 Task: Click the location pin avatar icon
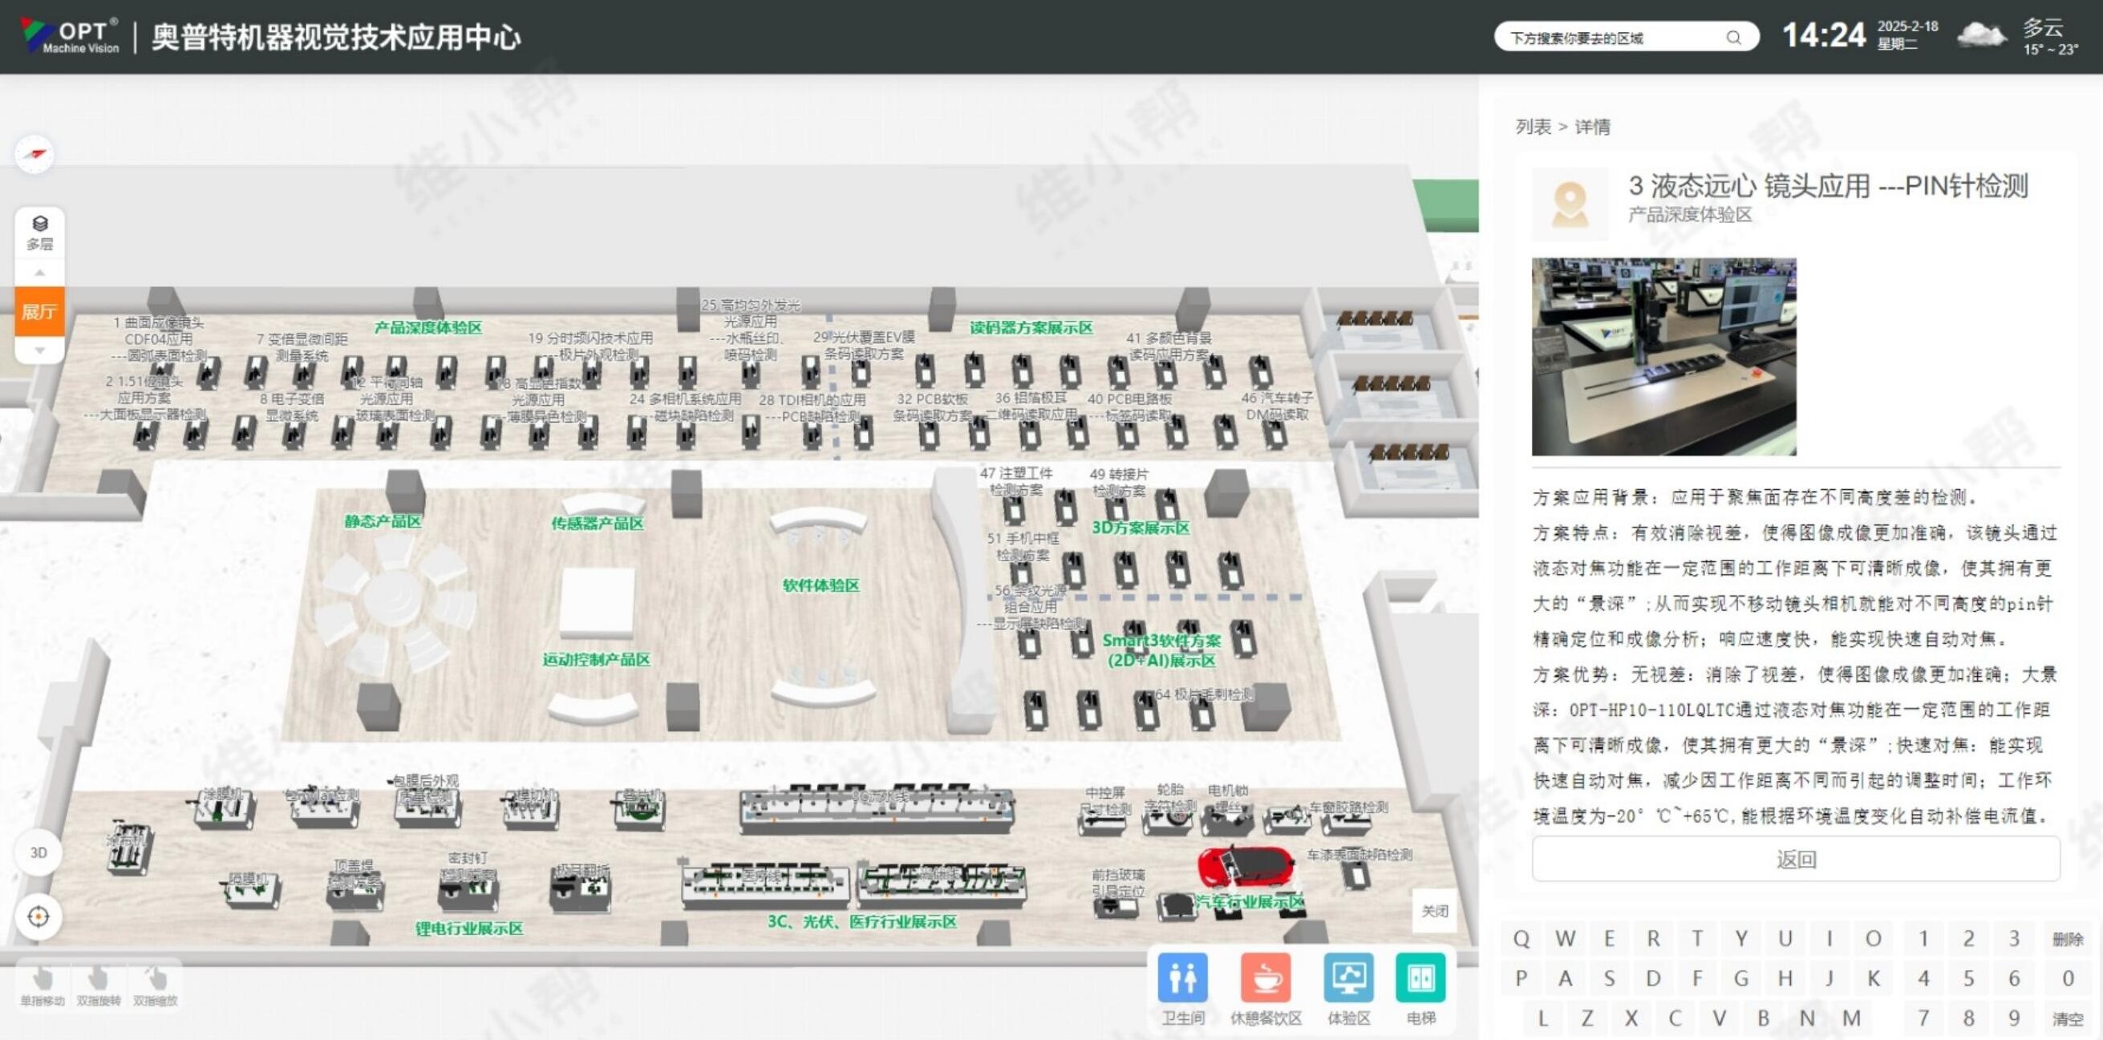(1569, 204)
